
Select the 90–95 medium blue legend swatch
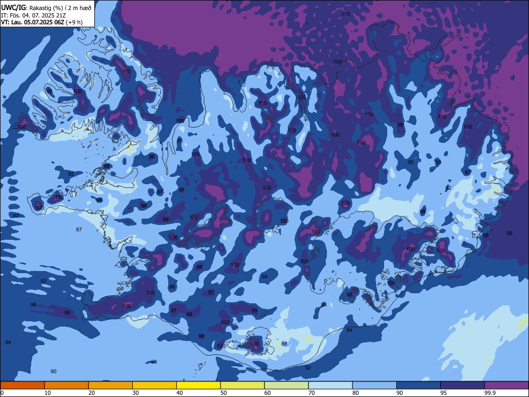[418, 385]
